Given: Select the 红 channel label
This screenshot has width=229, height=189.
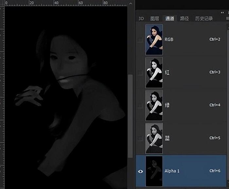Looking at the screenshot, I should [167, 72].
